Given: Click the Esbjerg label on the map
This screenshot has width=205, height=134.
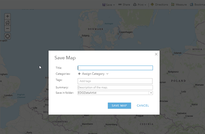Looking at the screenshot, I should [x=86, y=36].
